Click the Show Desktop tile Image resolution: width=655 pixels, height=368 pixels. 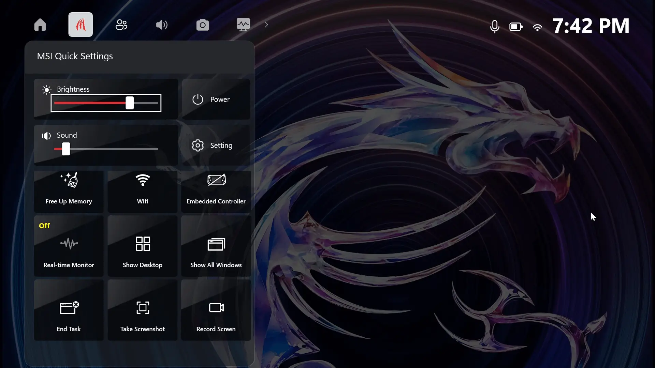pyautogui.click(x=143, y=246)
